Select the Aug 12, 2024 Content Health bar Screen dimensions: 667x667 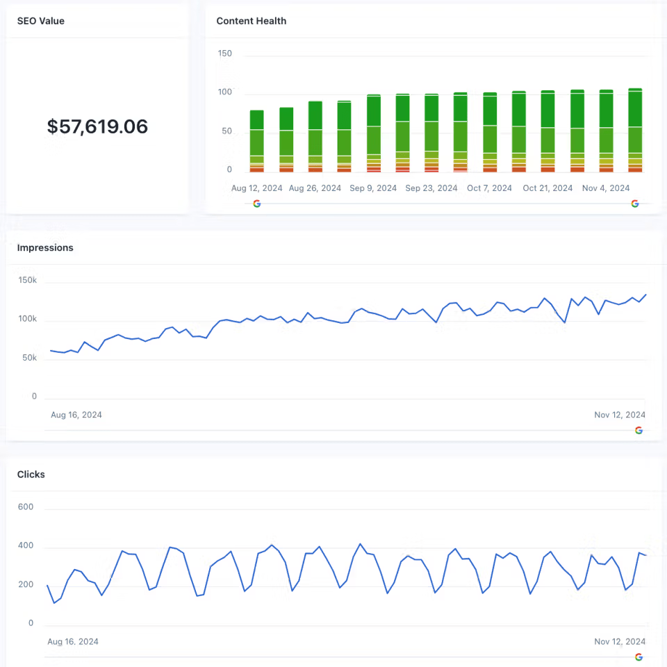coord(256,140)
